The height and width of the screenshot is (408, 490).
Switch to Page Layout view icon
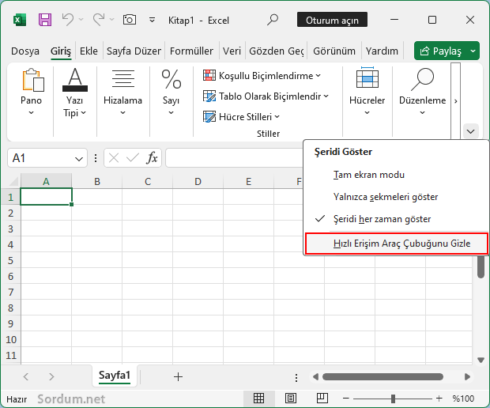click(x=291, y=399)
